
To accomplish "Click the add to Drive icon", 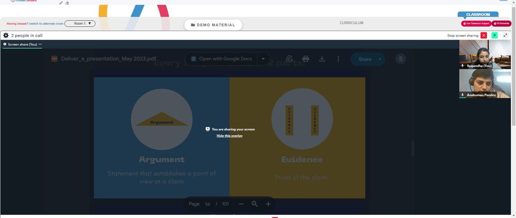I will [289, 59].
